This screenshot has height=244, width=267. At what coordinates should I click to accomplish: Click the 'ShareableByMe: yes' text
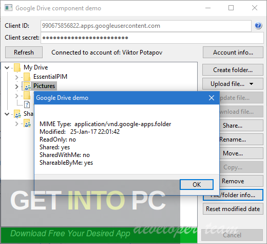tap(66, 163)
